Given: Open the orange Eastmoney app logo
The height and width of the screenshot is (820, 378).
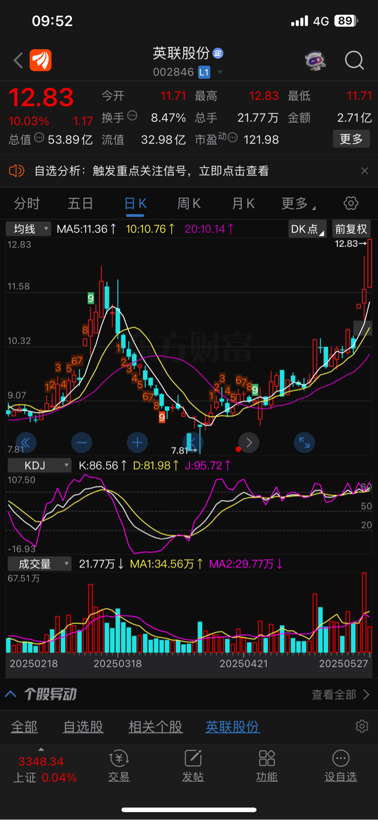Looking at the screenshot, I should [40, 60].
